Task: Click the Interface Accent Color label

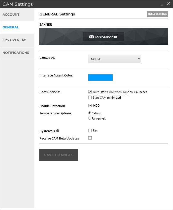Action: point(56,75)
